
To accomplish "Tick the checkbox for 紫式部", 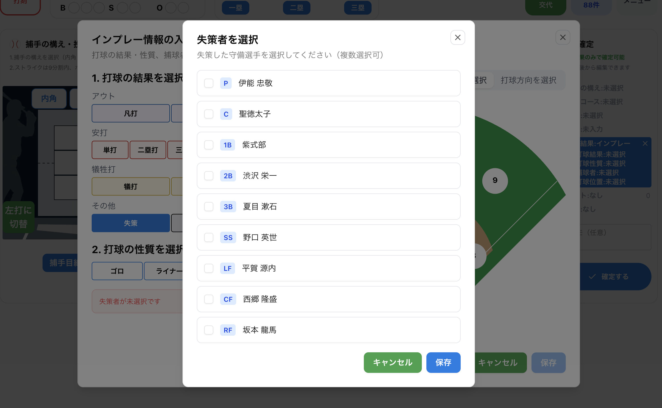I will (x=209, y=145).
